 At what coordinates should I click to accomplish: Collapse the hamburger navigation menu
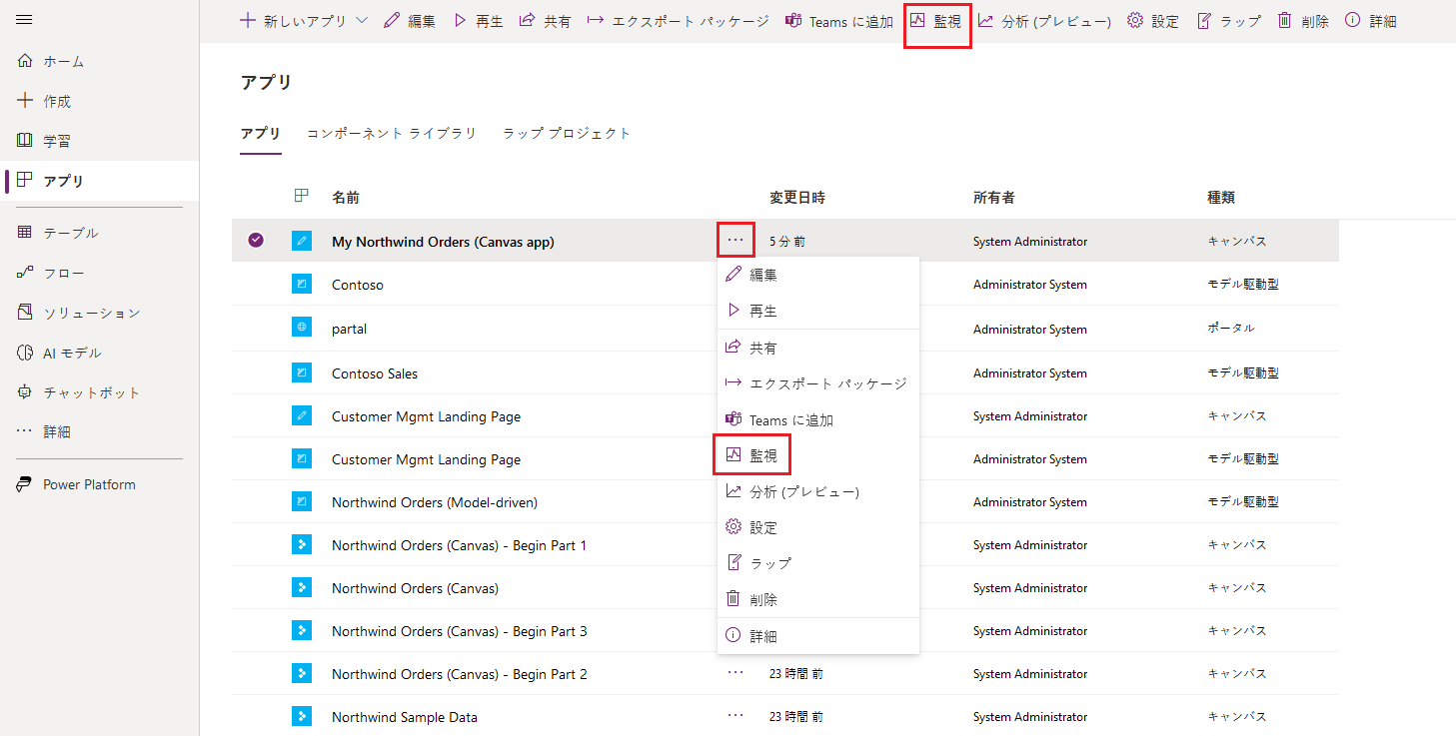tap(25, 20)
